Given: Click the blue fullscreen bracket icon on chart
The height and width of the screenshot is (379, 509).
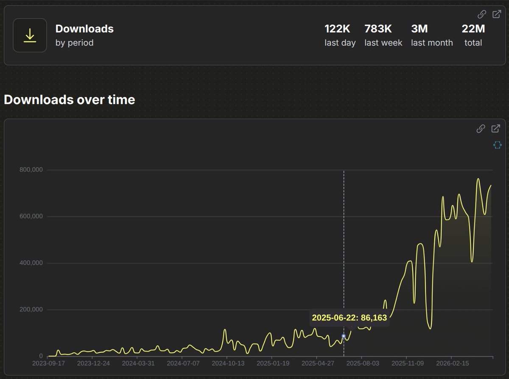Looking at the screenshot, I should 498,145.
